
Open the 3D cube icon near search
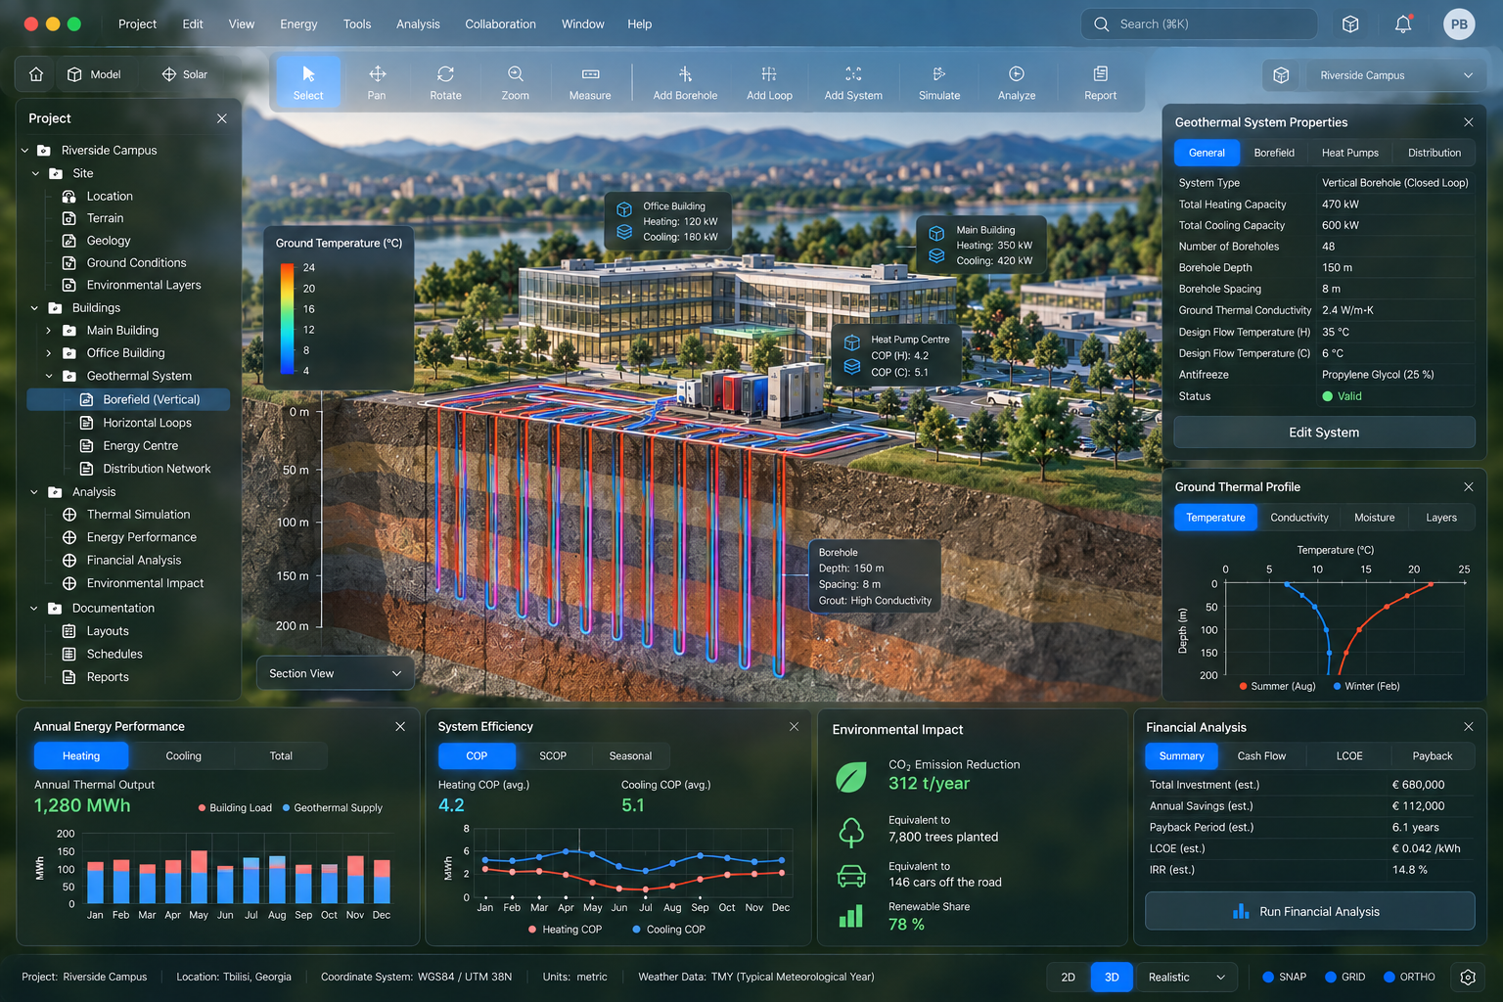point(1350,24)
